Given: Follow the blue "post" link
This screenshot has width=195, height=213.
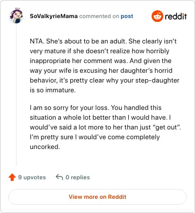Looking at the screenshot, I should 127,16.
